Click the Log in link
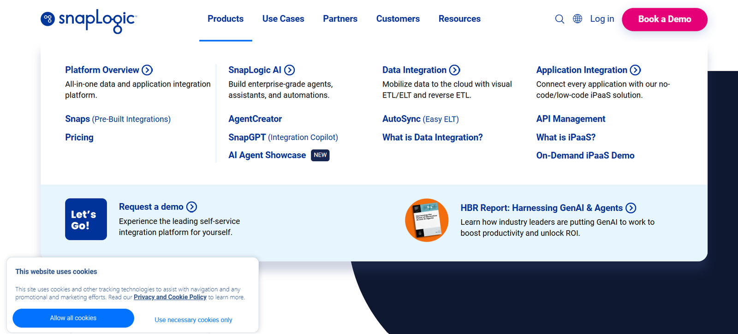 point(602,19)
